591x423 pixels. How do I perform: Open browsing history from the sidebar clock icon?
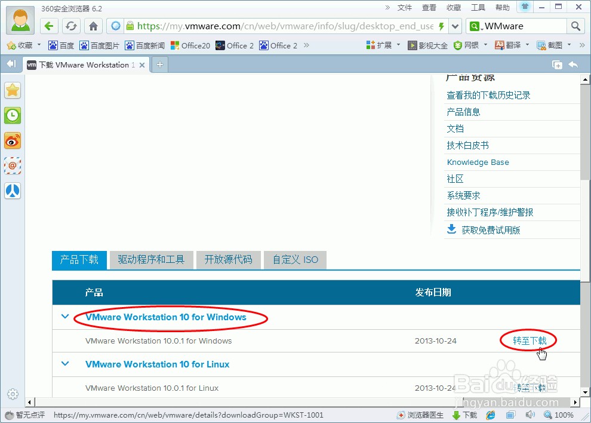[x=13, y=115]
